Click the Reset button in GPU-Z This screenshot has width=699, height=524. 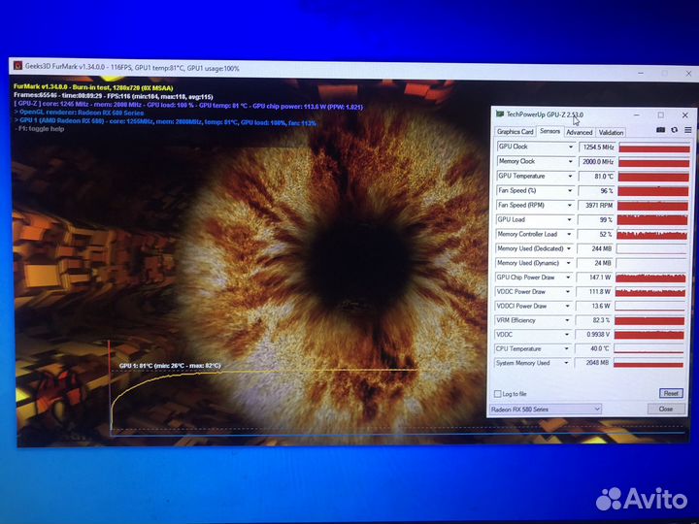click(x=671, y=393)
